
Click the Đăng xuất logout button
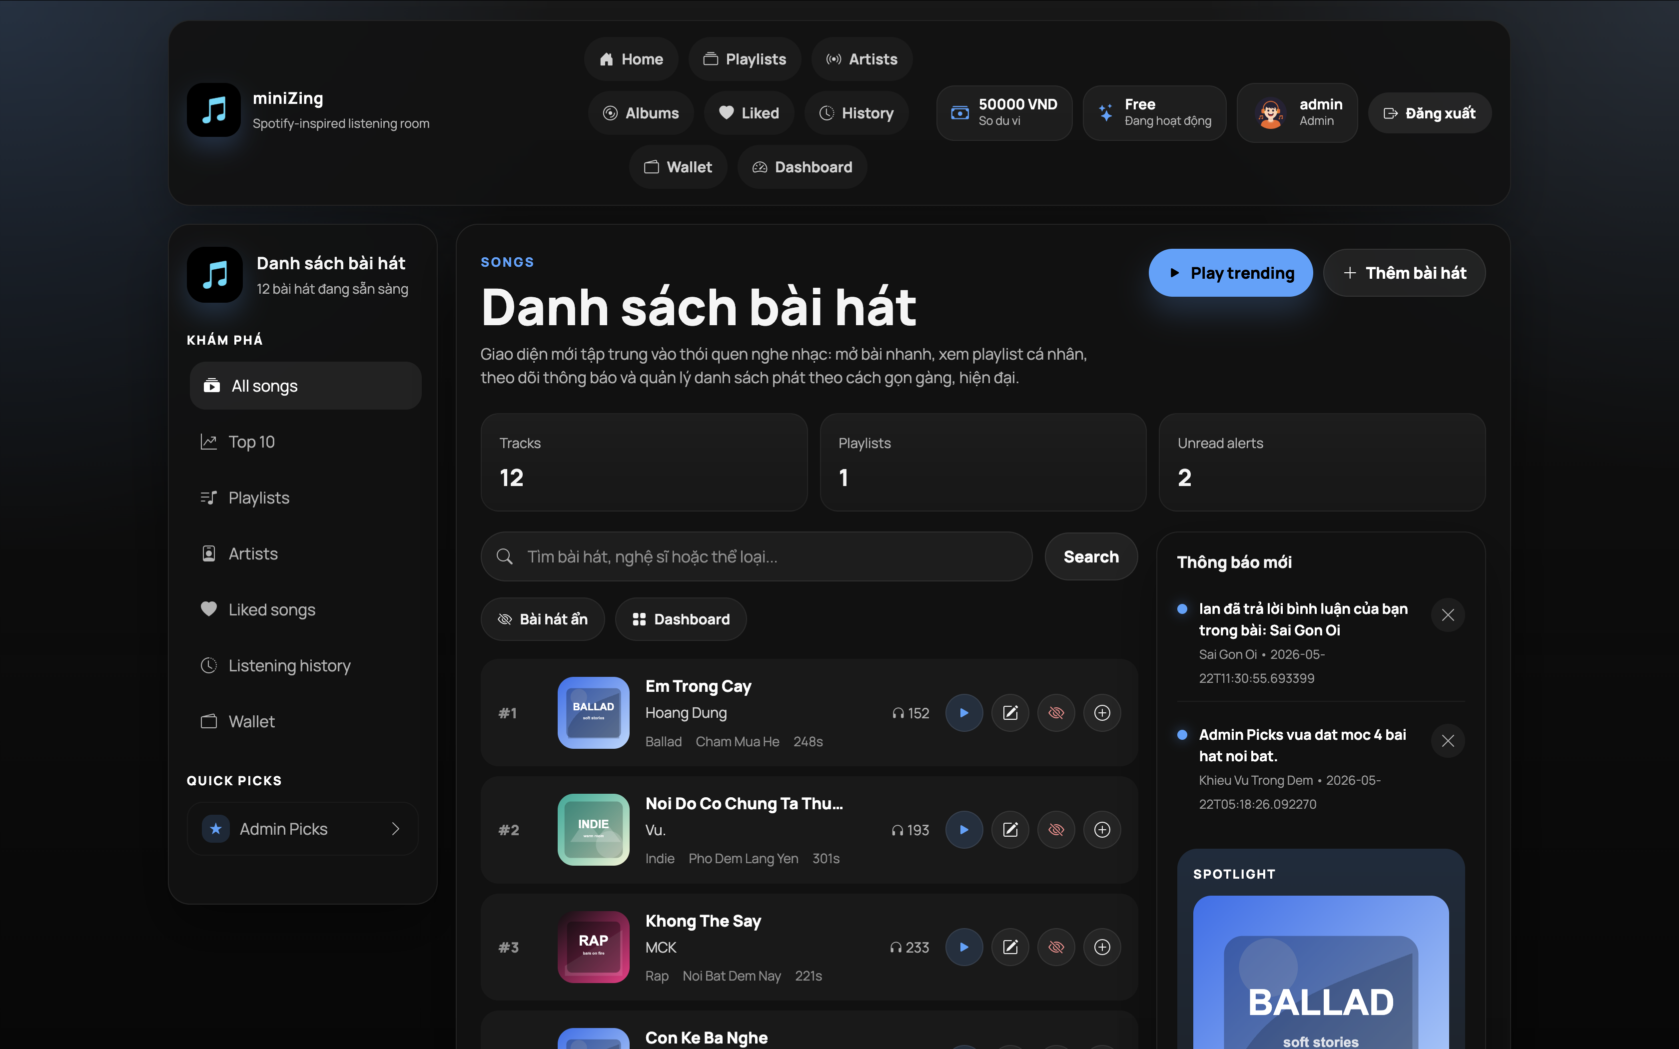pyautogui.click(x=1430, y=113)
